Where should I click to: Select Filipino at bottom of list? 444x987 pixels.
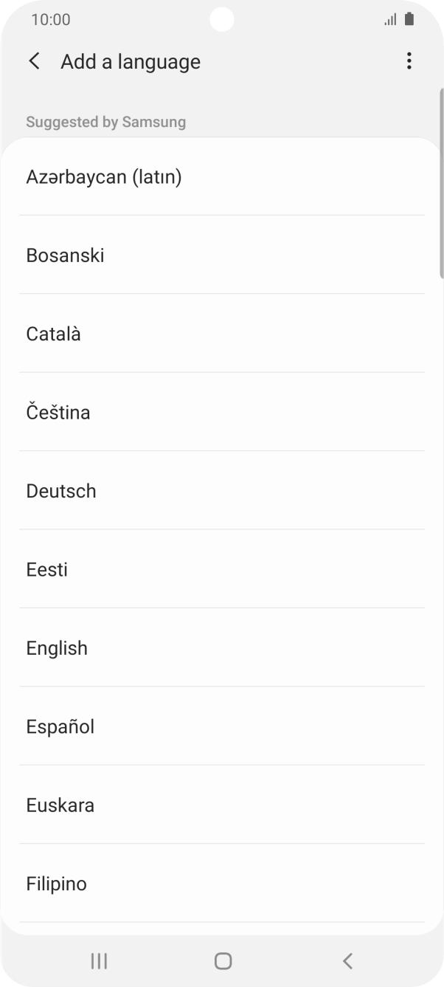[x=56, y=884]
